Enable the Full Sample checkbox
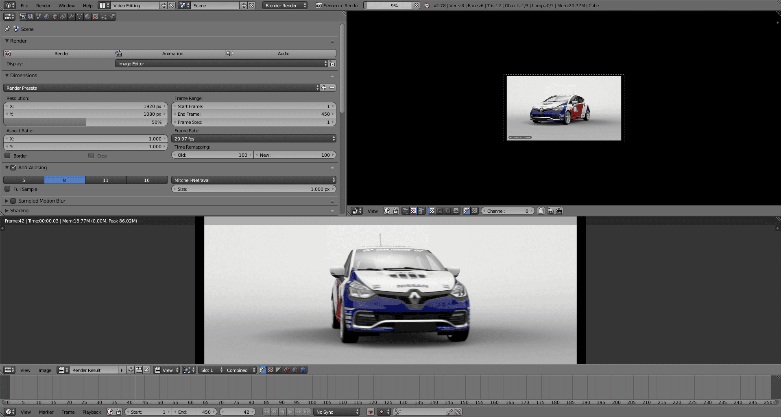The image size is (781, 417). (x=7, y=189)
